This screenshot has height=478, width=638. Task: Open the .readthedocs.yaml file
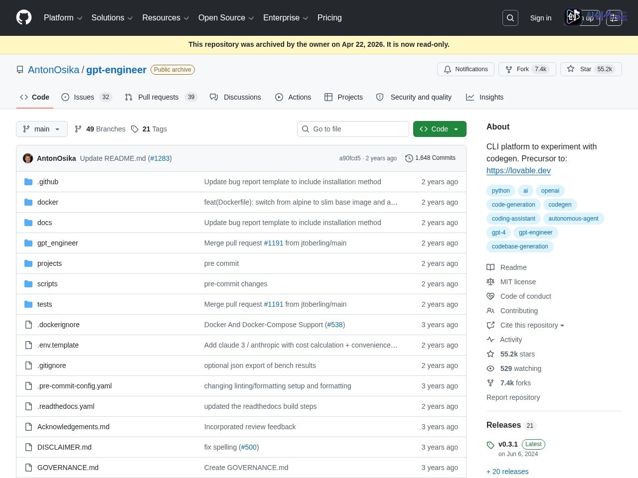click(x=66, y=406)
